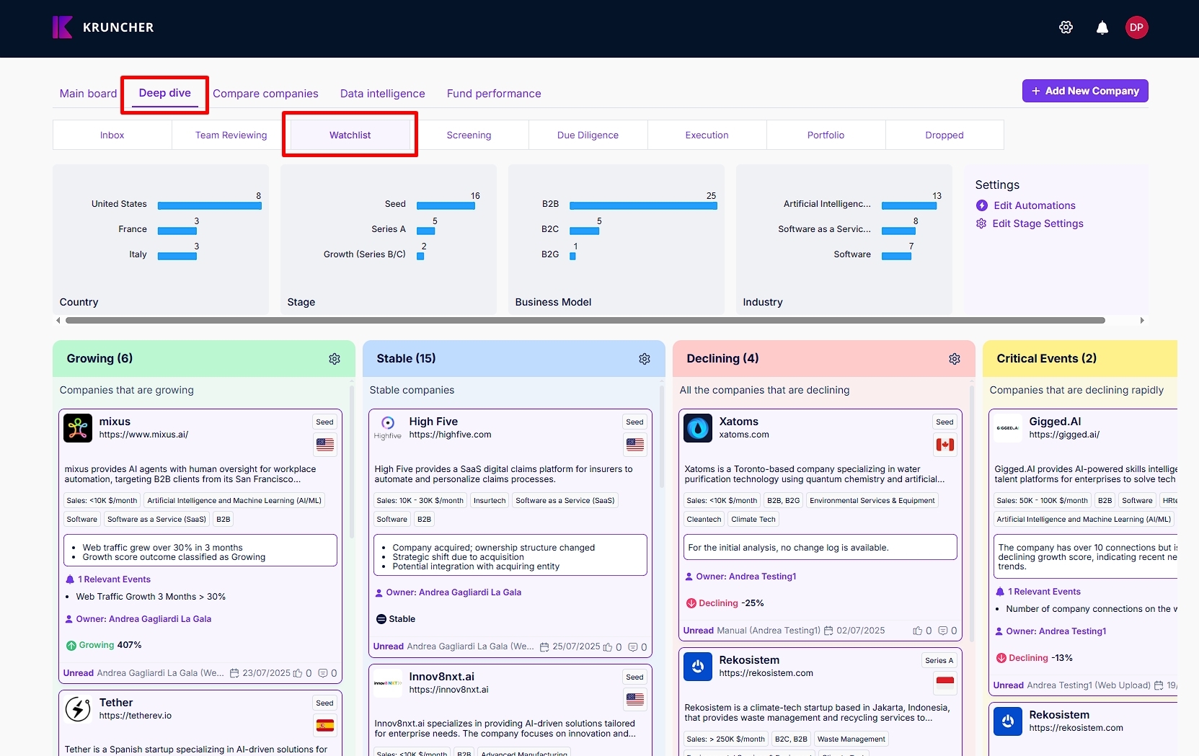
Task: Click the mixus company logo
Action: 78,428
